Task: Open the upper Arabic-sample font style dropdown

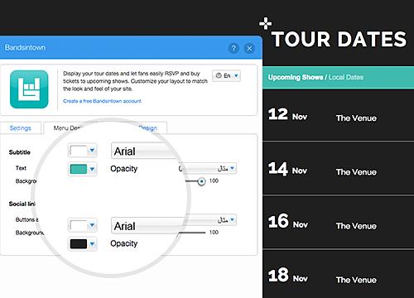Action: click(209, 168)
